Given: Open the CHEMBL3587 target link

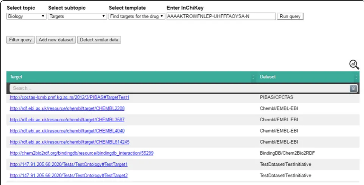Looking at the screenshot, I should pyautogui.click(x=67, y=120).
